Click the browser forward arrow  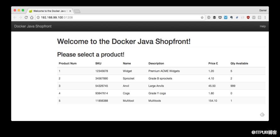tap(20, 18)
